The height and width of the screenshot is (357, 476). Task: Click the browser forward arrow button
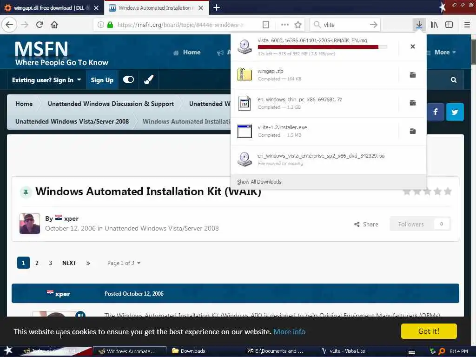point(25,25)
